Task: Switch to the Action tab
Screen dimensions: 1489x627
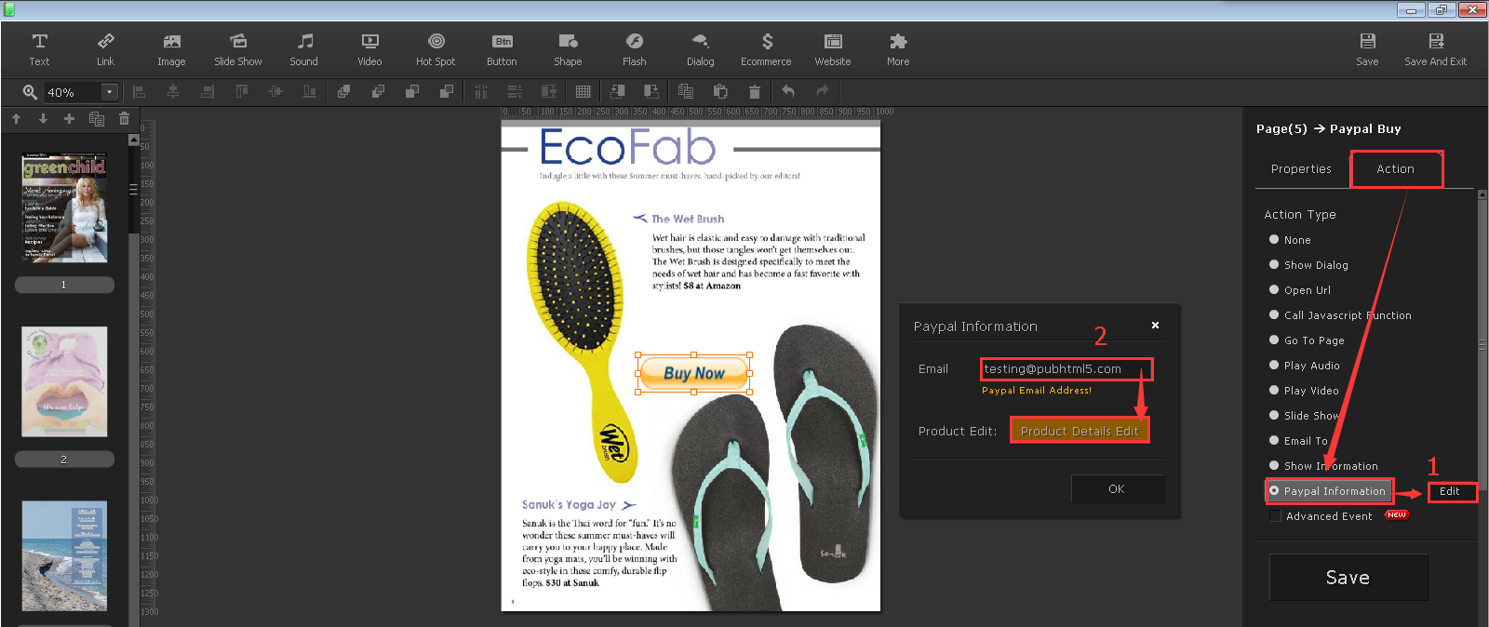Action: tap(1396, 169)
